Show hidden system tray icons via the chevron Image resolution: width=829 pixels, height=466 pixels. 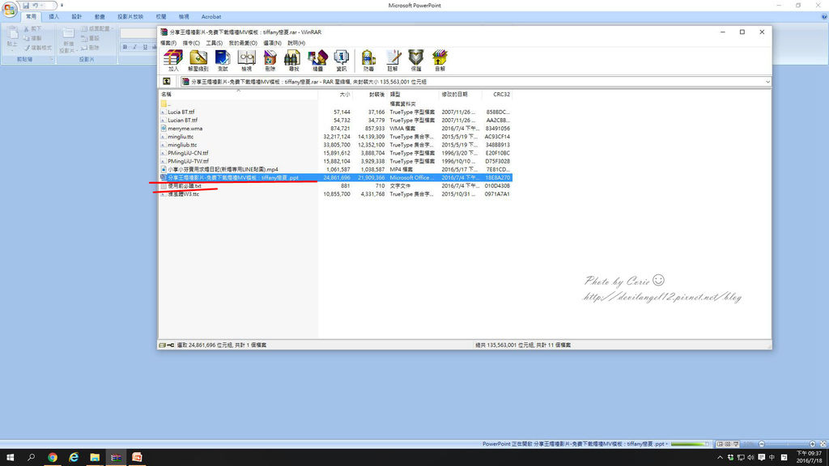click(720, 458)
